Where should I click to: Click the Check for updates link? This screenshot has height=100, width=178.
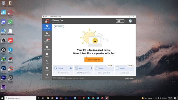pyautogui.click(x=129, y=78)
